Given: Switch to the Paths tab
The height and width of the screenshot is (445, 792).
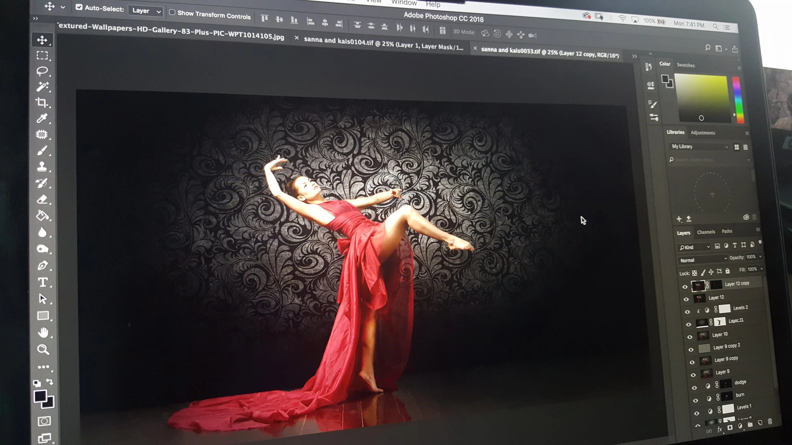Looking at the screenshot, I should click(x=727, y=231).
